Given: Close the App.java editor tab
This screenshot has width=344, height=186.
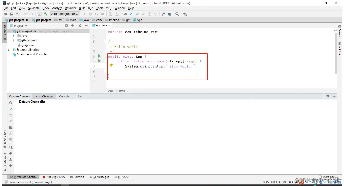Looking at the screenshot, I should tap(109, 26).
